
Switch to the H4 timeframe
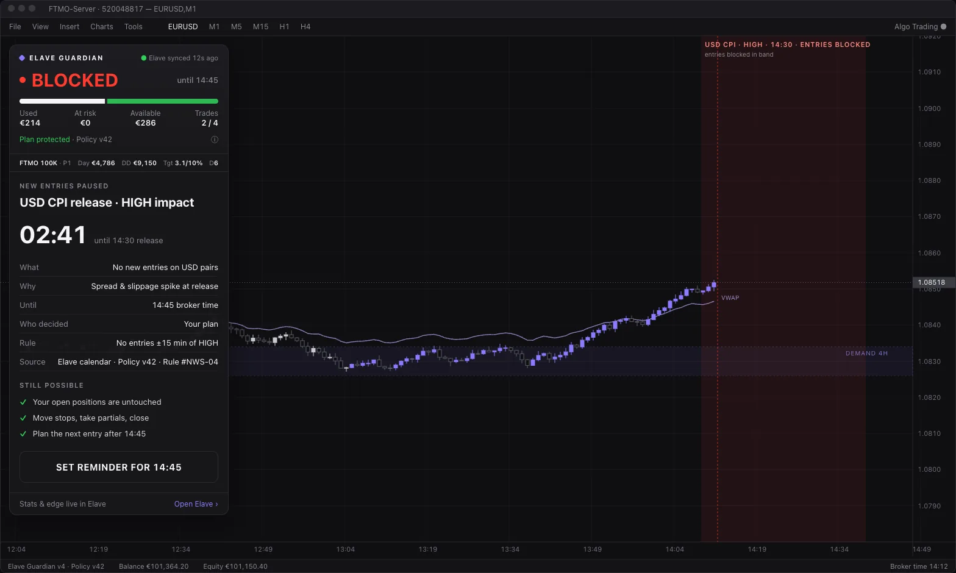(305, 27)
